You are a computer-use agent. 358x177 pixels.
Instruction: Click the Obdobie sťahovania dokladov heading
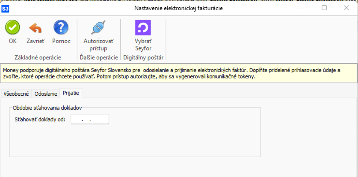pos(47,108)
